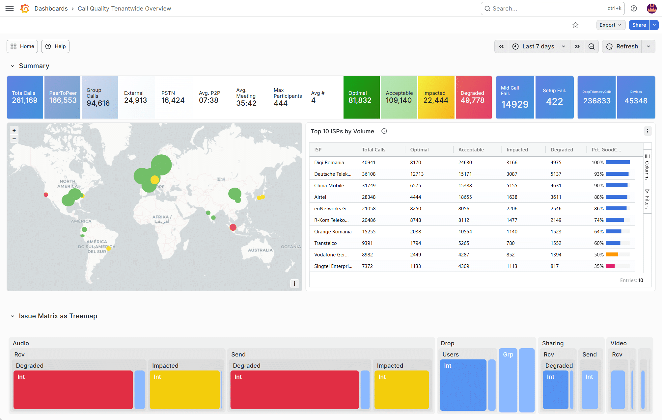Click the Grafana logo icon
The image size is (662, 420).
25,9
